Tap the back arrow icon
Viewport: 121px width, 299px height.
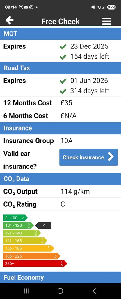9,20
